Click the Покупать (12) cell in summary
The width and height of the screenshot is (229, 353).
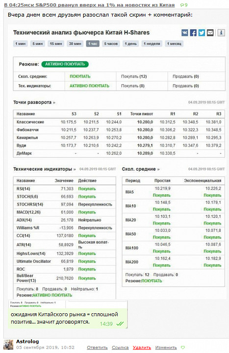coord(134,76)
